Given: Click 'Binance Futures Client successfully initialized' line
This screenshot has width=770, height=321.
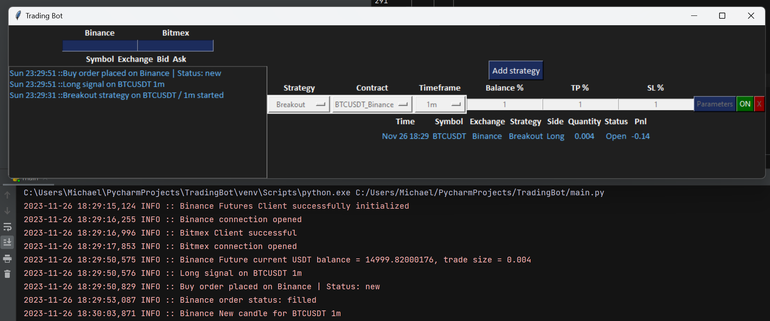Looking at the screenshot, I should click(216, 206).
